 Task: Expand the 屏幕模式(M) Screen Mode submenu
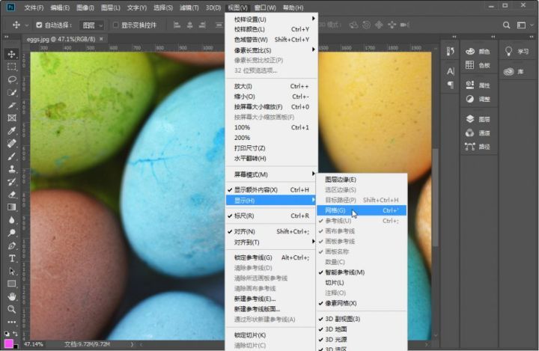click(272, 174)
